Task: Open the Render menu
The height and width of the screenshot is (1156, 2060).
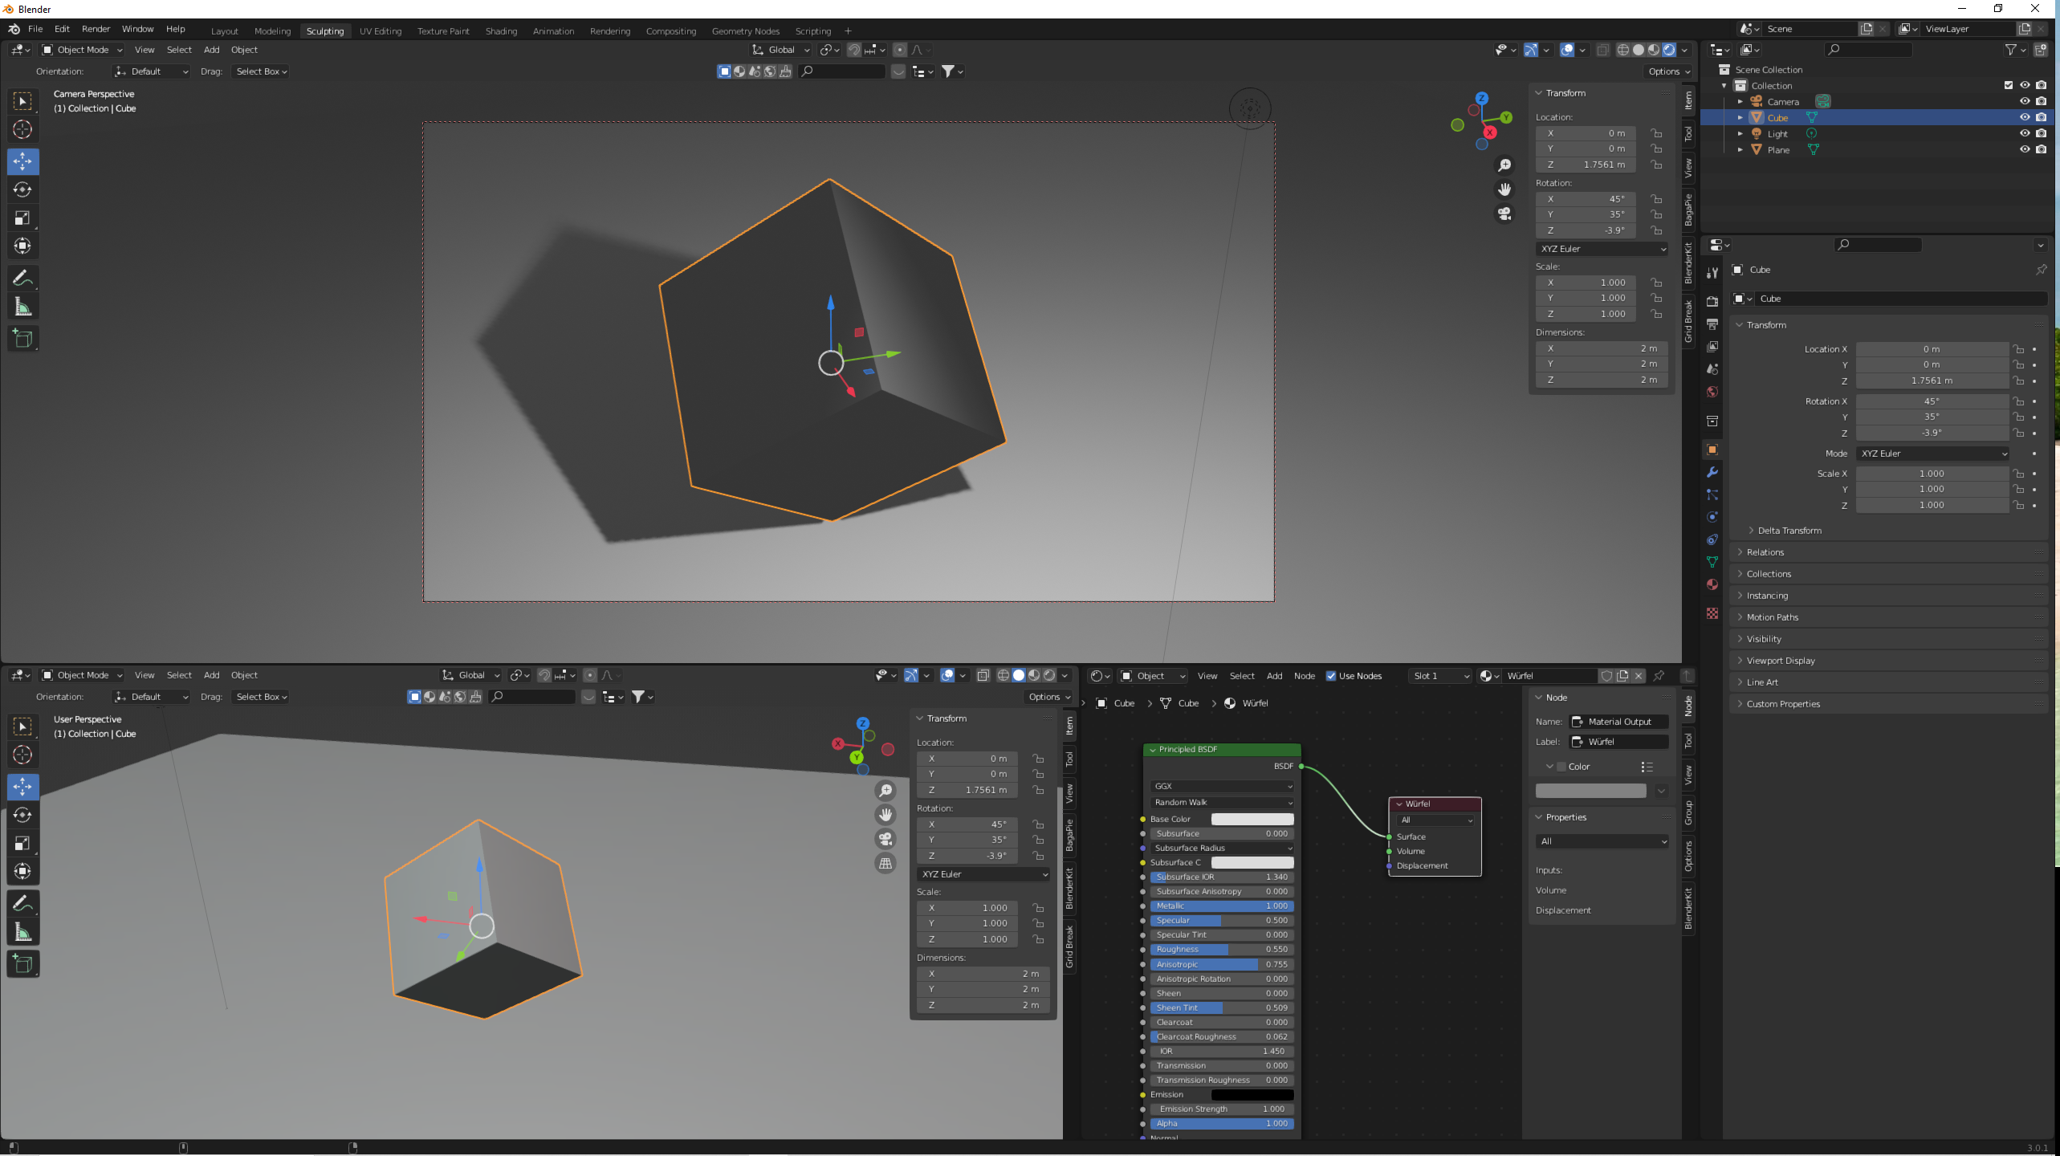Action: pyautogui.click(x=96, y=29)
